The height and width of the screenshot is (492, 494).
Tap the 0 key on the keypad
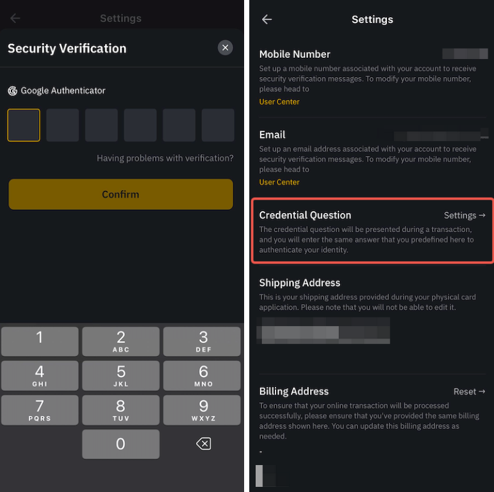(121, 444)
